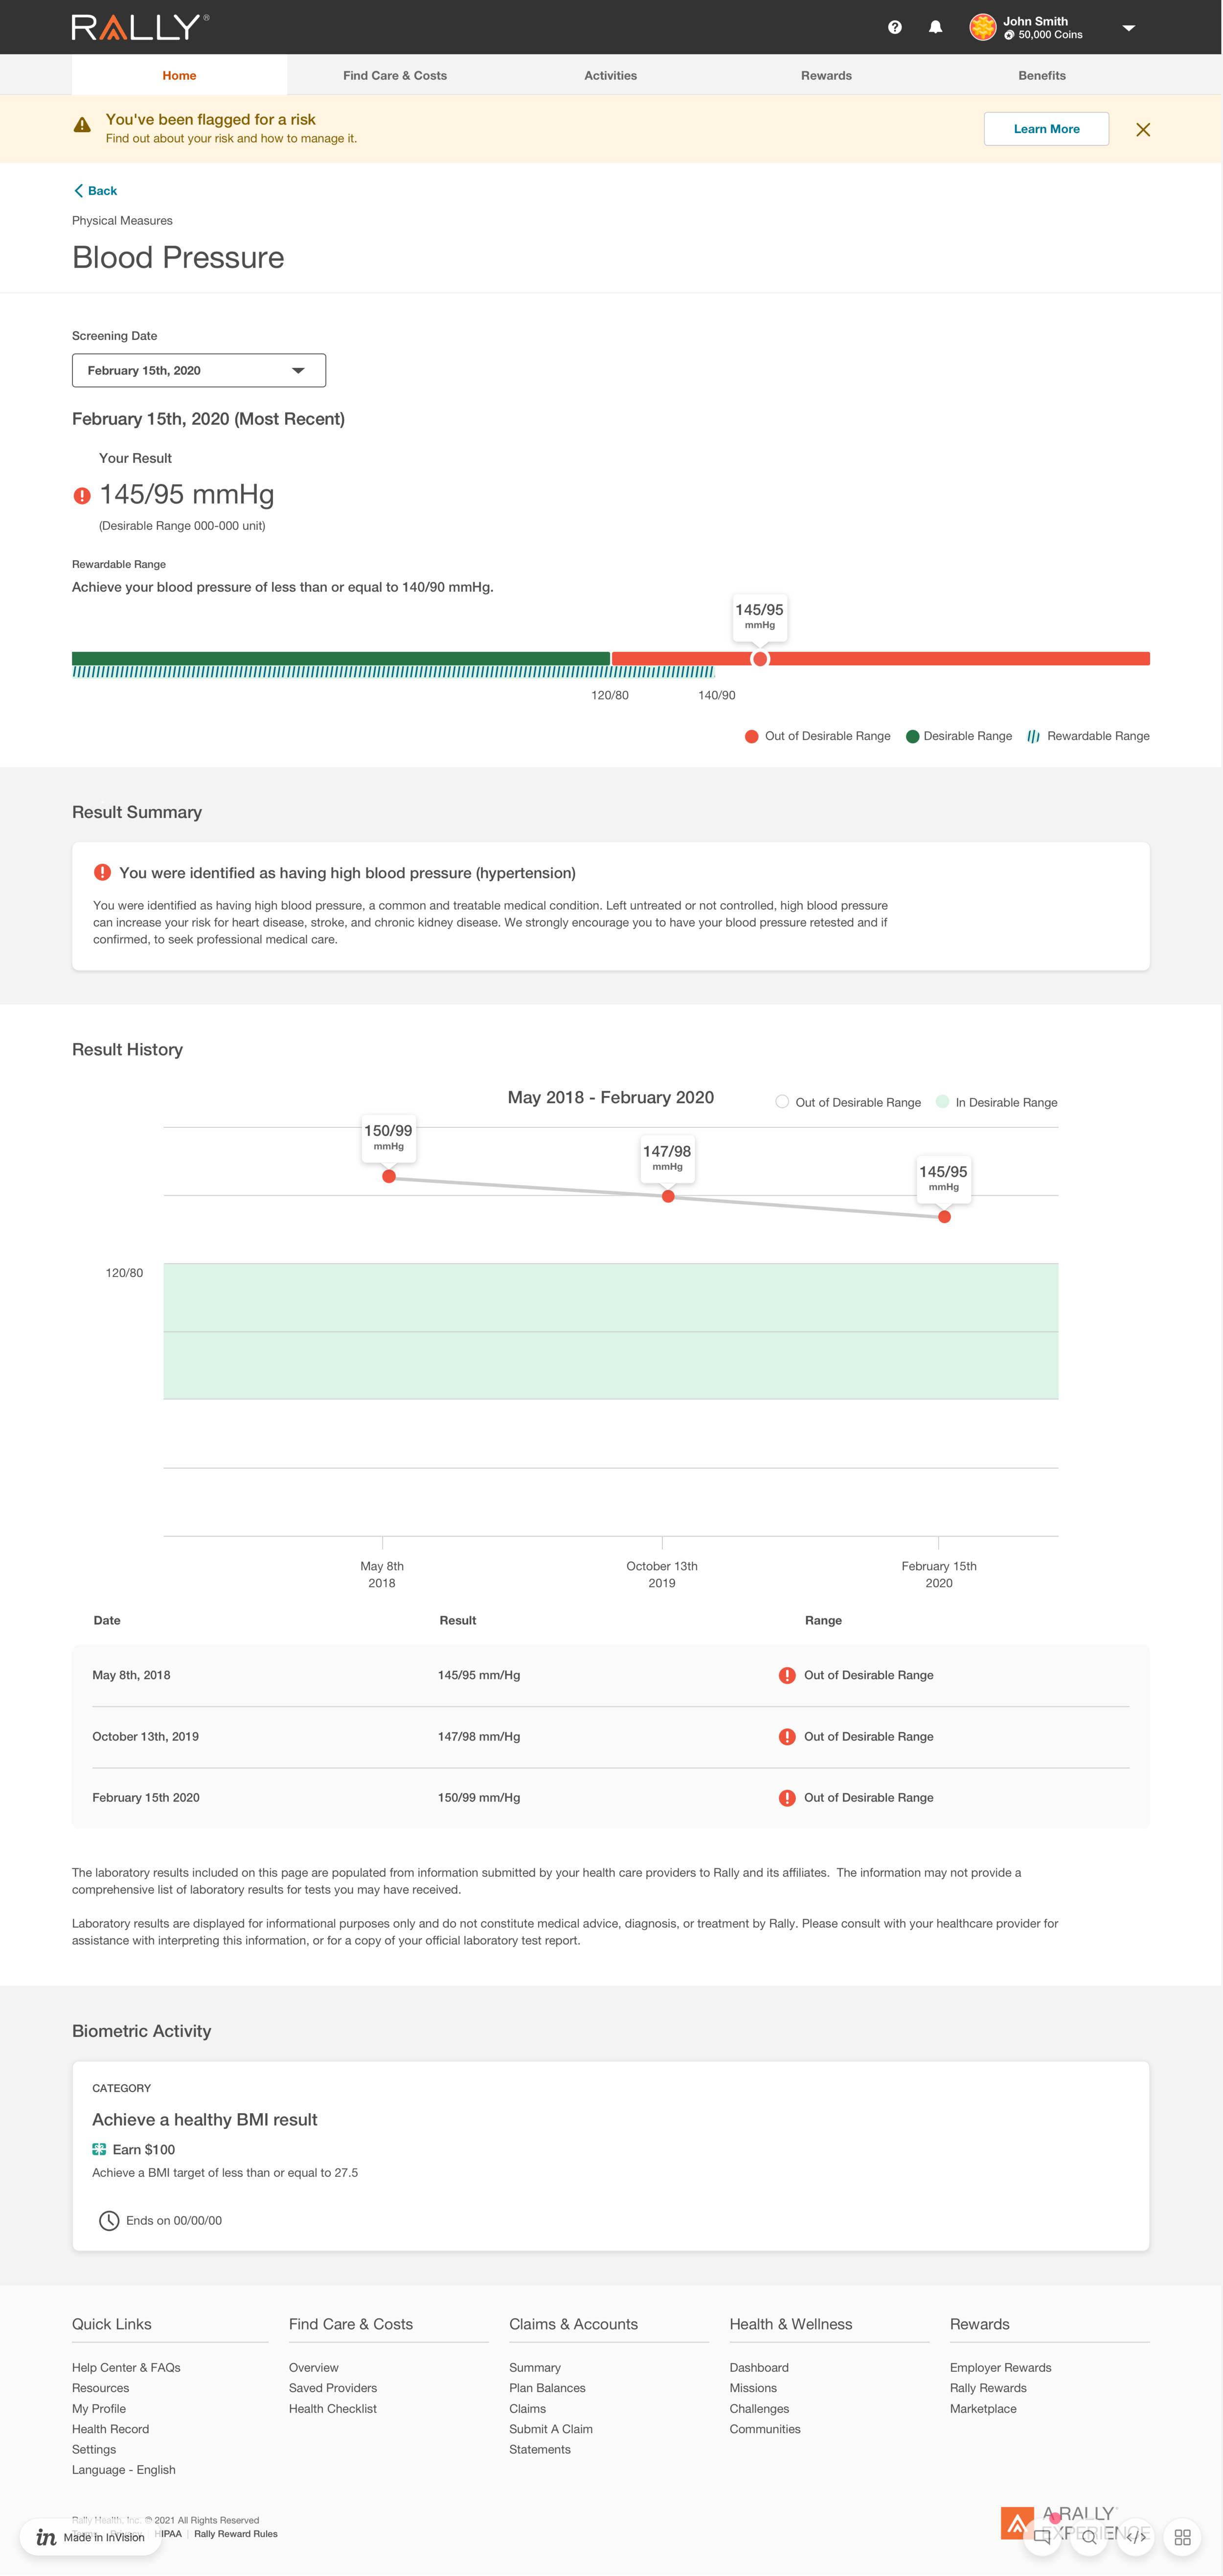The image size is (1223, 2576).
Task: Open the InVision screens grid icon
Action: [1182, 2537]
